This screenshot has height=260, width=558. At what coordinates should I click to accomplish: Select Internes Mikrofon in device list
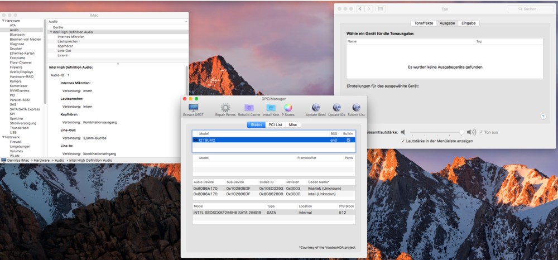coord(71,37)
